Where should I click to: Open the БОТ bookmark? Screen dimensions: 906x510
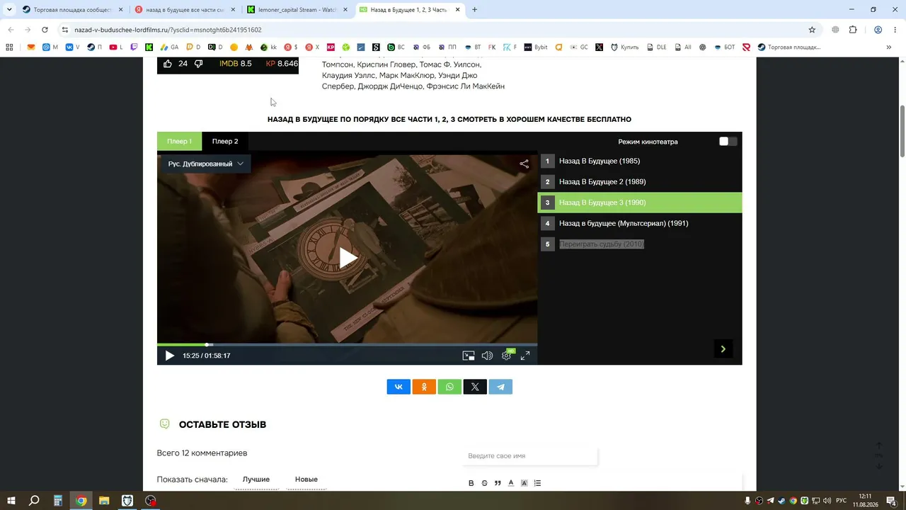[723, 47]
